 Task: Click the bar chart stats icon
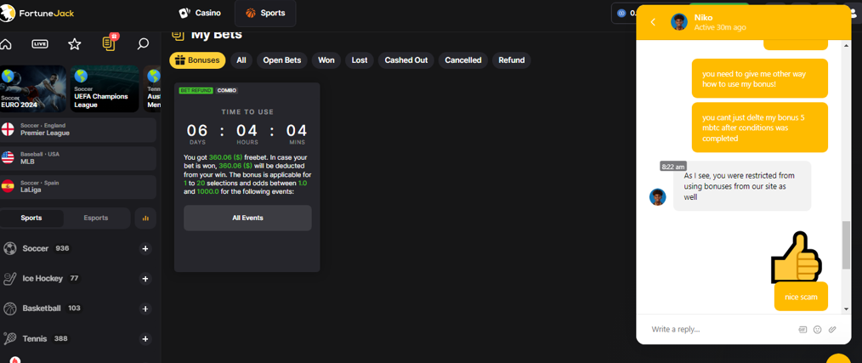point(145,218)
